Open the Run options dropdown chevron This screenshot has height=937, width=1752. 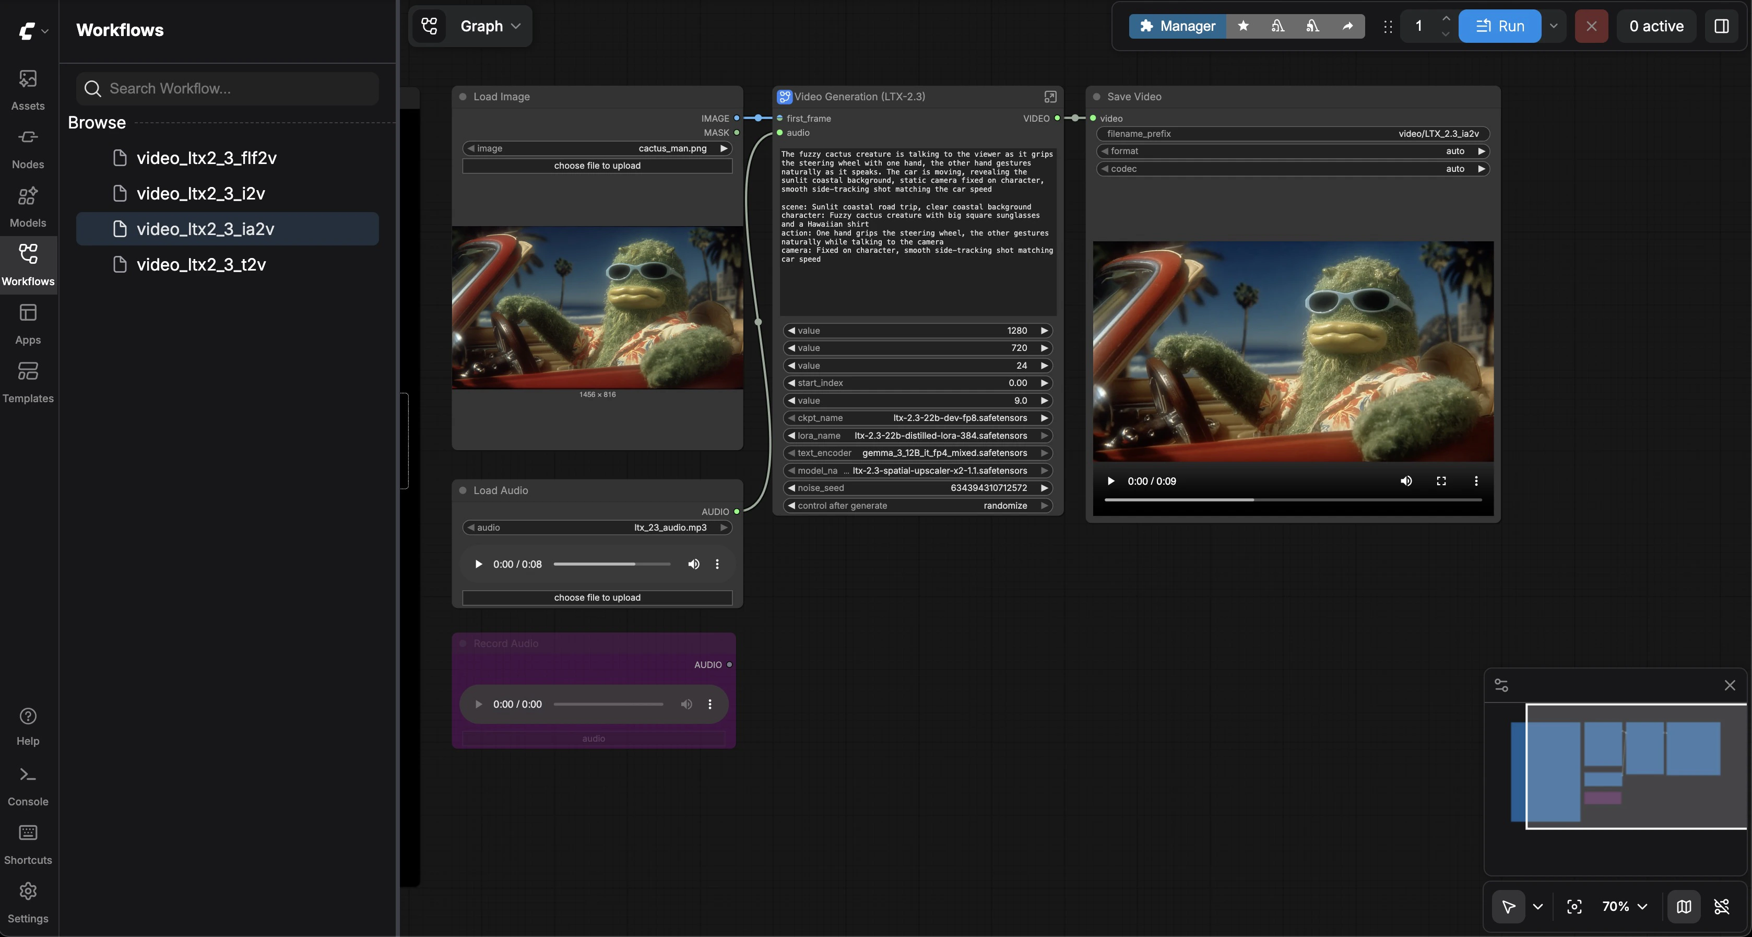pos(1554,26)
